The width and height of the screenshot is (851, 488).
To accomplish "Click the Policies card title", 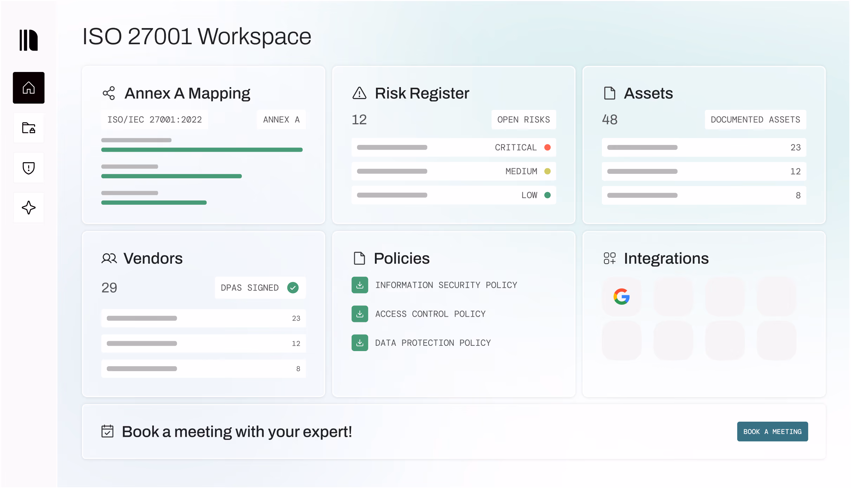I will click(x=402, y=258).
